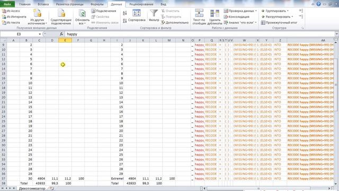339x191 pixels.
Task: Switch to the Главная tab
Action: coord(25,4)
